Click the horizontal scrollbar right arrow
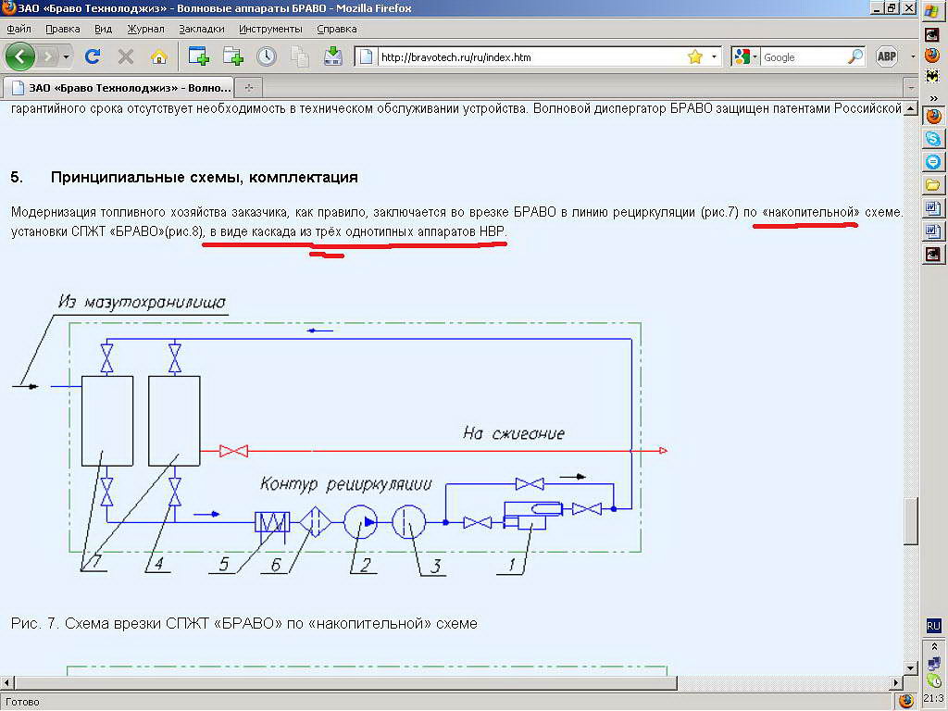 pyautogui.click(x=896, y=682)
